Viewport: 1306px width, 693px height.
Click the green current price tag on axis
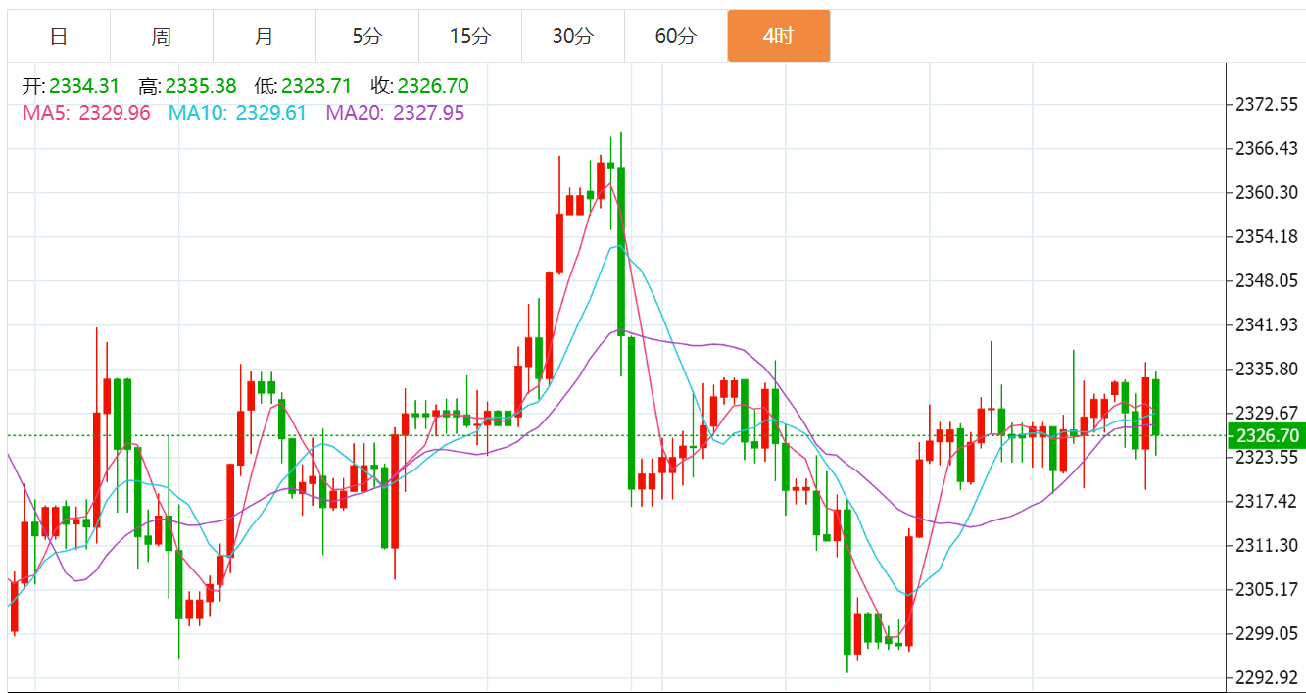(x=1266, y=435)
